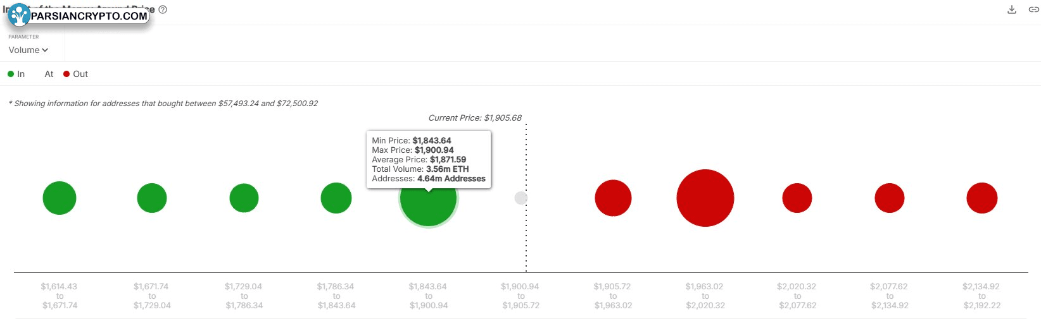Click the ParsianCrypto logo icon
The image size is (1041, 319).
(x=19, y=15)
